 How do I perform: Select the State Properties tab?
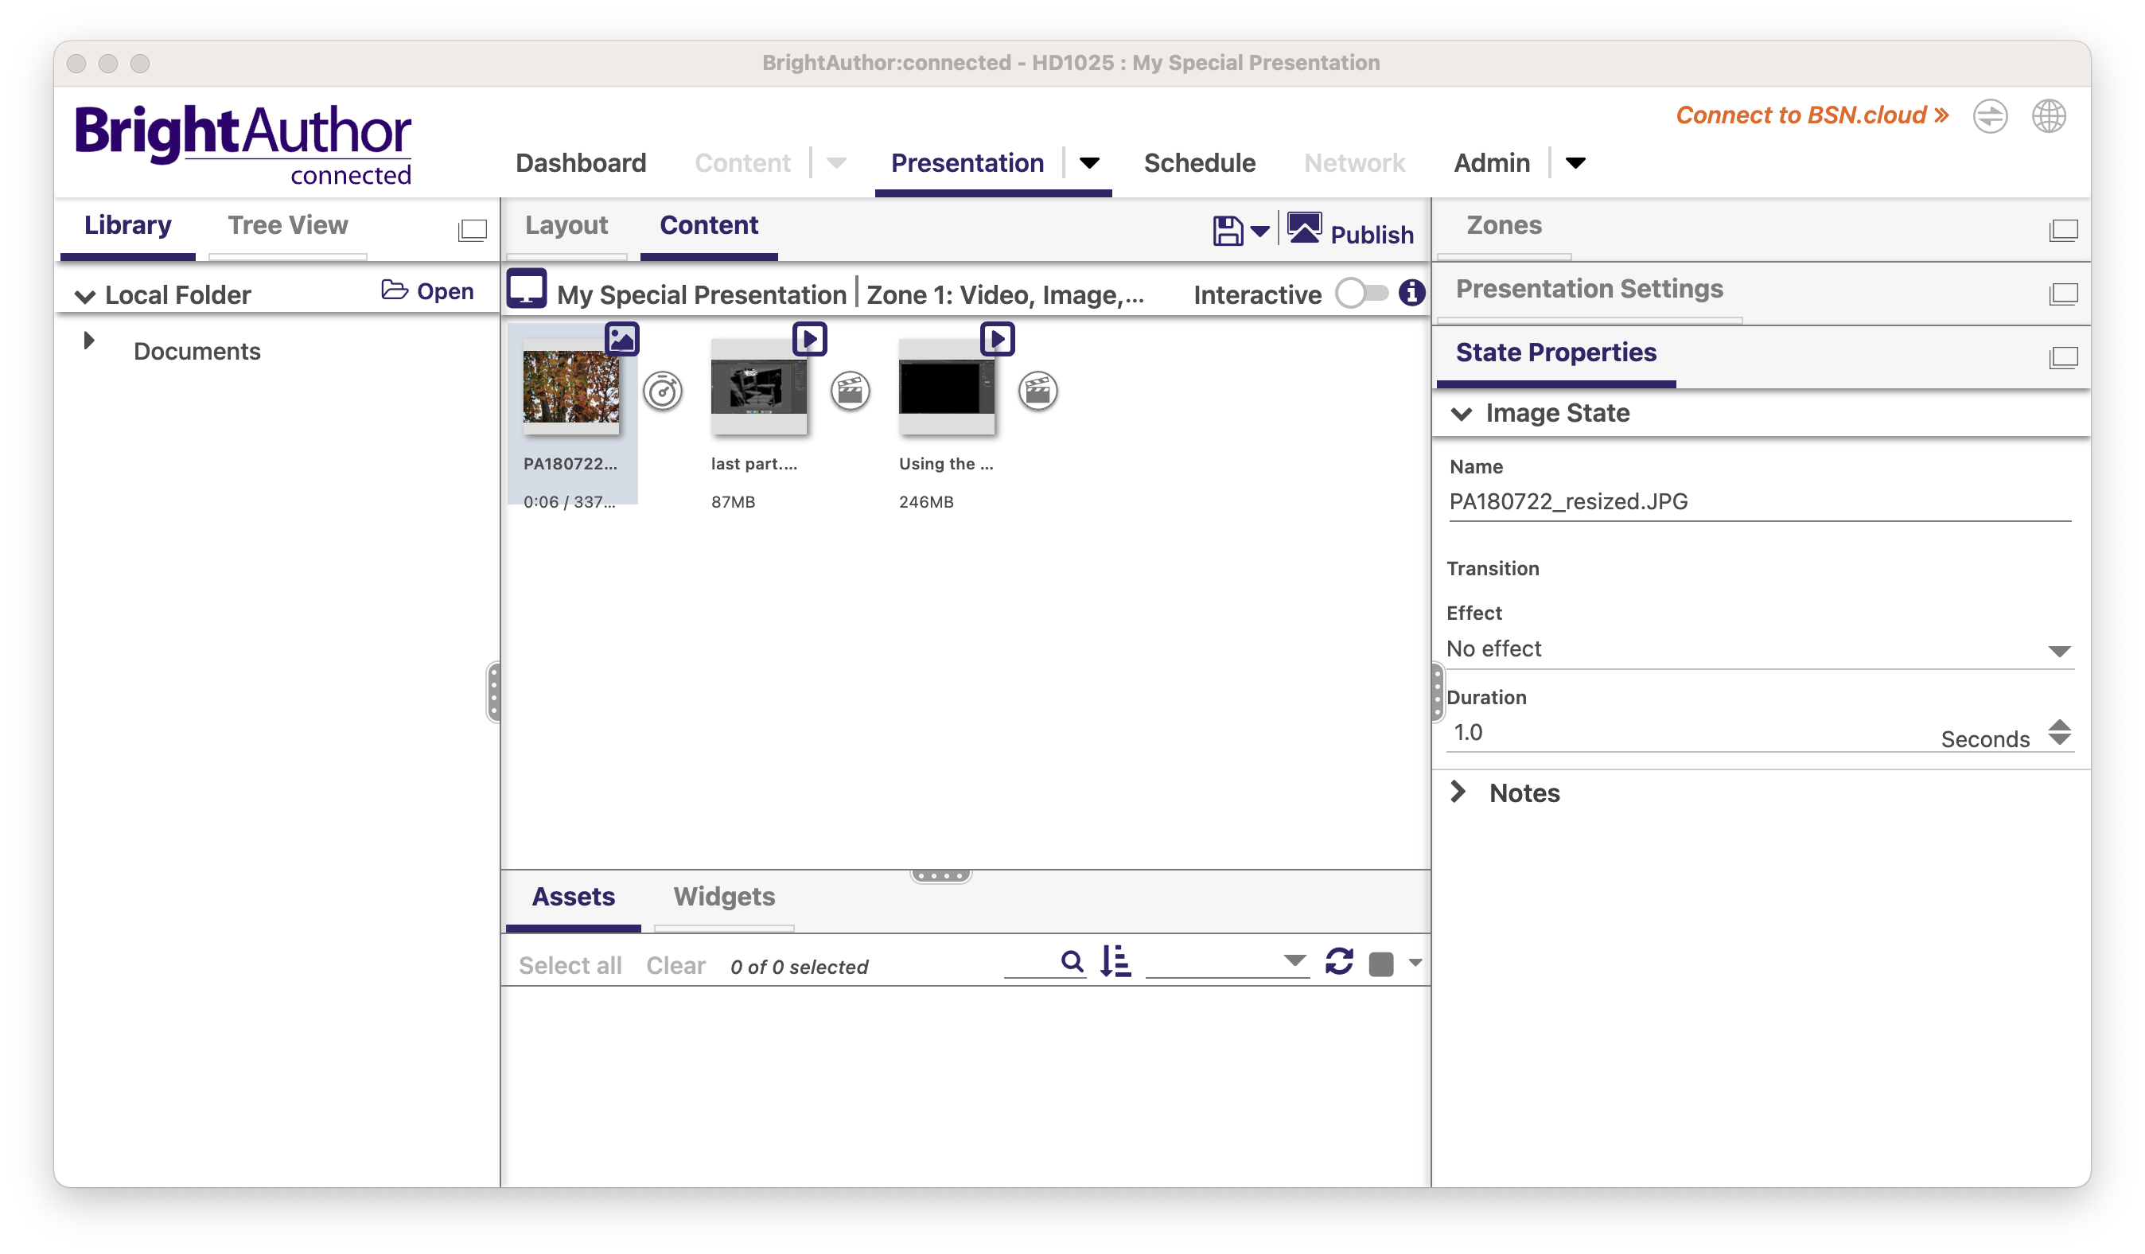click(x=1556, y=352)
